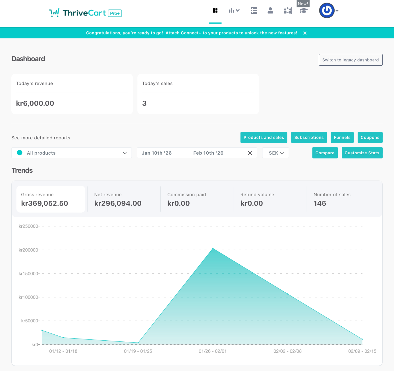The image size is (394, 371).
Task: Expand the account menu chevron
Action: click(337, 11)
